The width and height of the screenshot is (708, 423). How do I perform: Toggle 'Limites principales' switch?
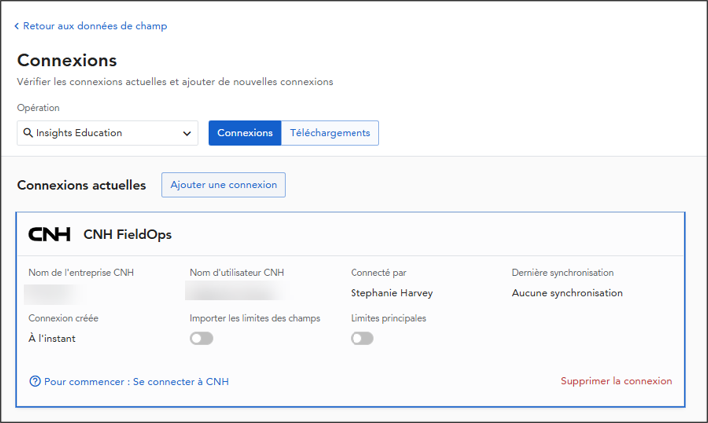click(362, 338)
